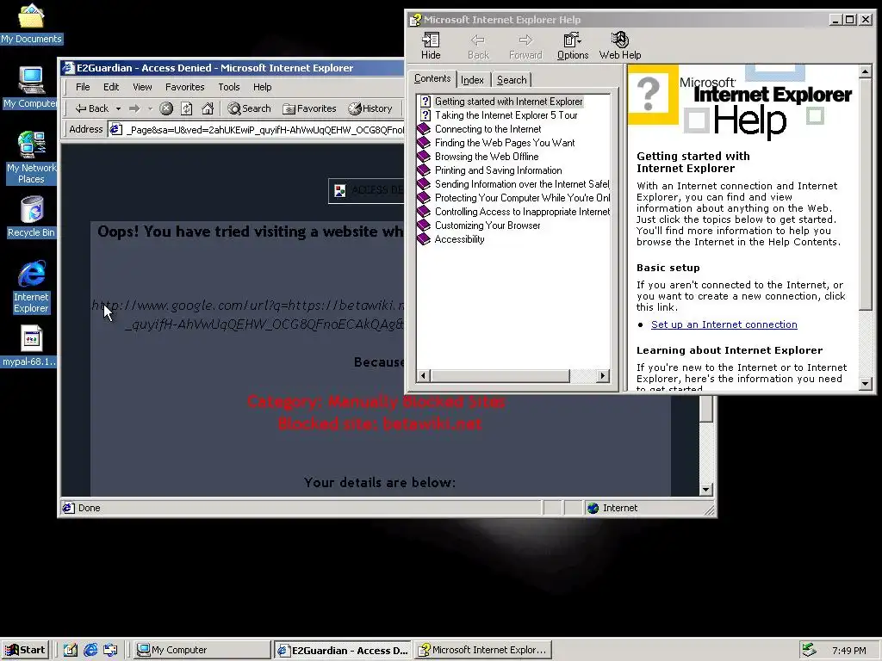Open the File menu in Internet Explorer
882x661 pixels.
click(83, 87)
